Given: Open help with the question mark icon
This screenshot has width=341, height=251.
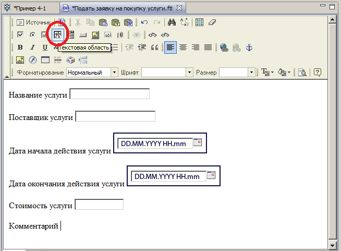Looking at the screenshot, I should point(318,73).
